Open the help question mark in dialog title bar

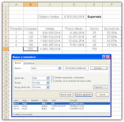[104, 57]
